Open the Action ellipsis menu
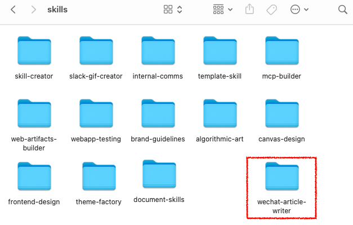This screenshot has width=353, height=225. pyautogui.click(x=299, y=10)
